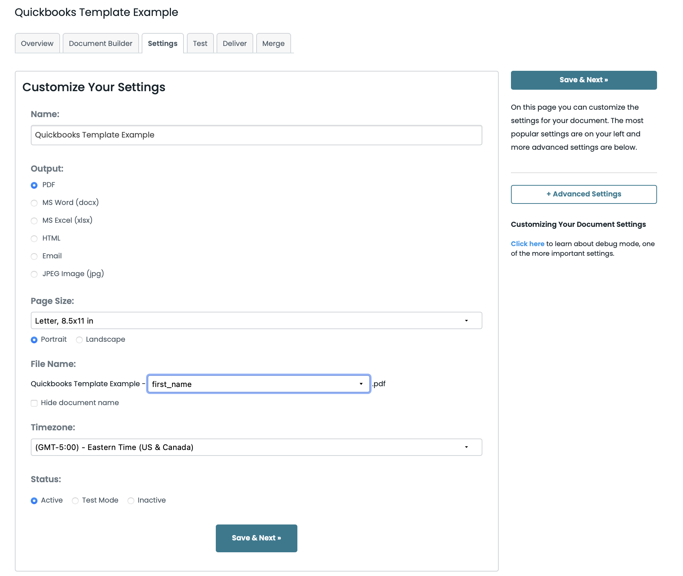Go to the Merge tab
Screen dimensions: 683x576
coord(273,43)
